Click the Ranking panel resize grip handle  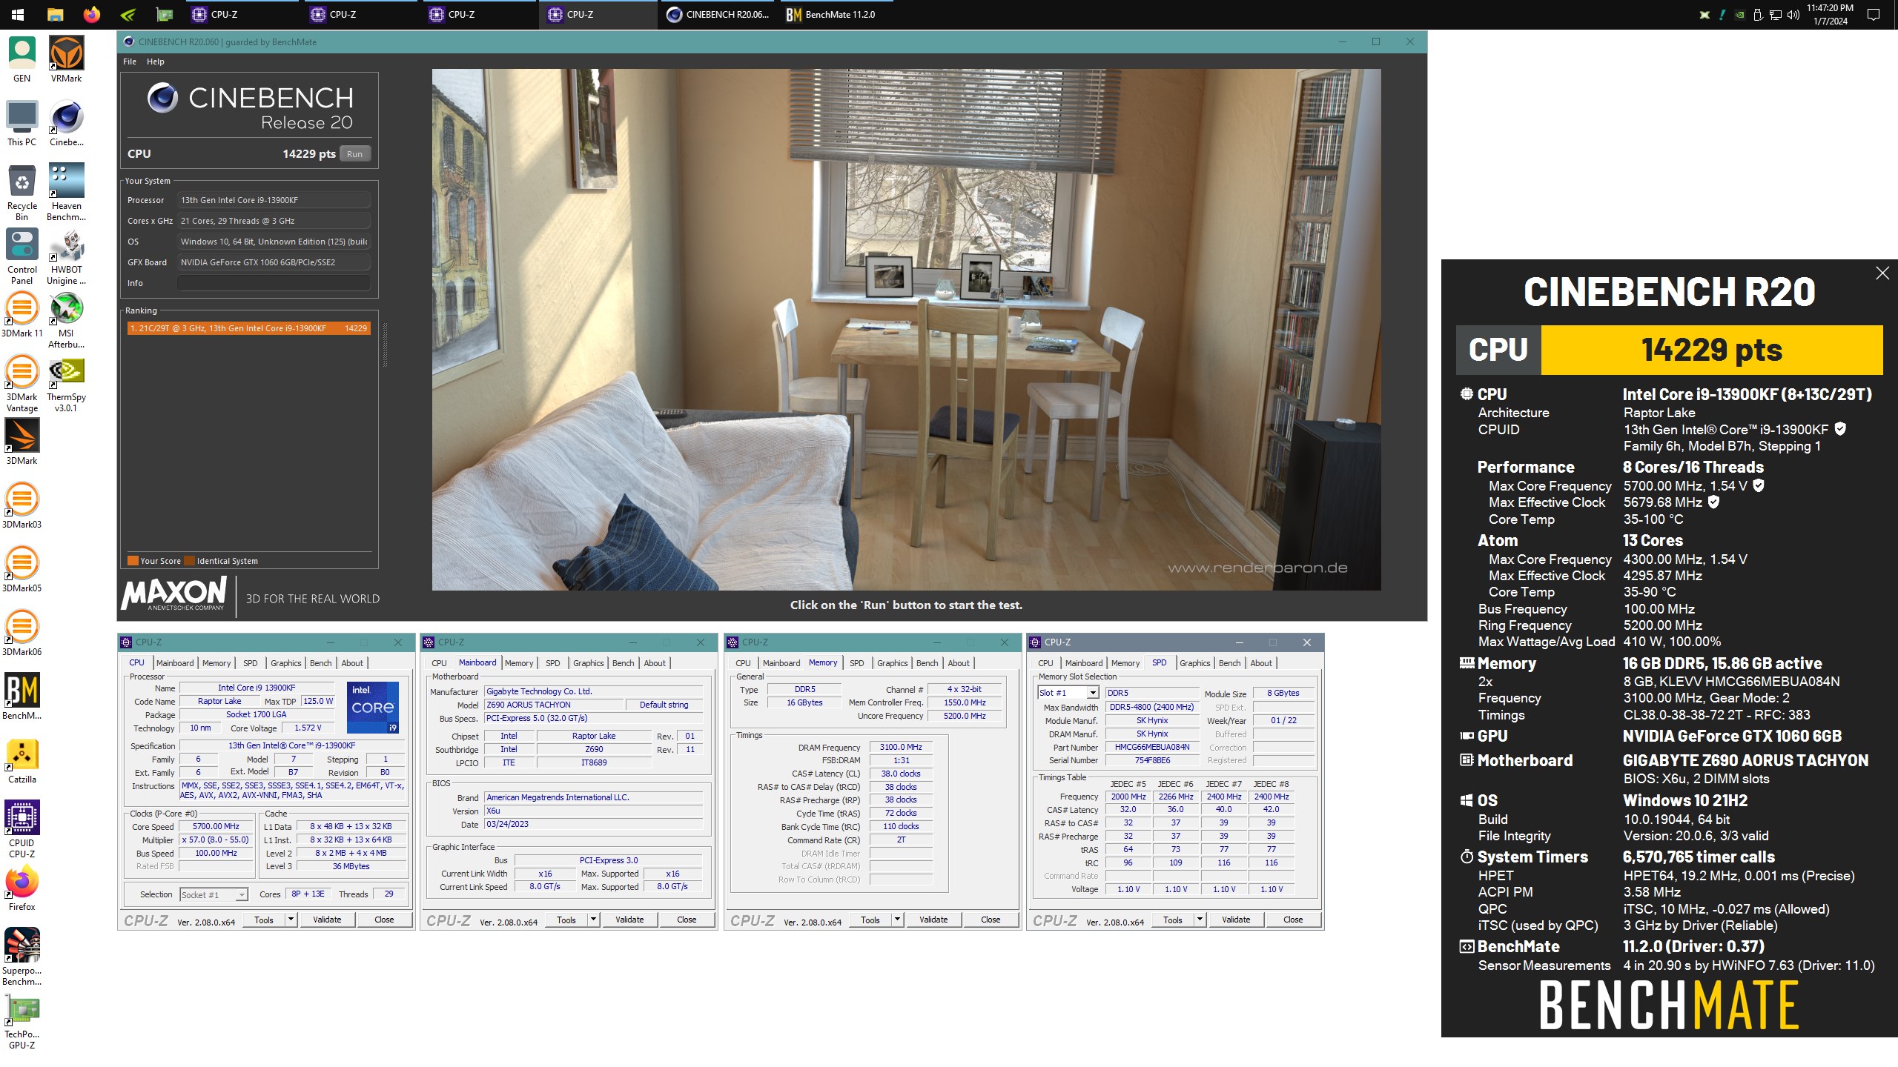pyautogui.click(x=385, y=345)
